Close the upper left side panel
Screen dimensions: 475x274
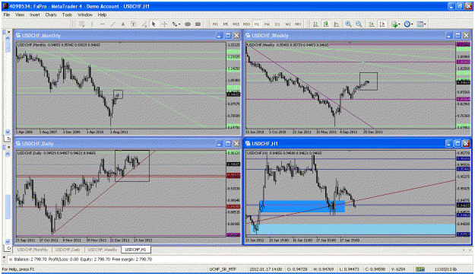click(x=9, y=31)
